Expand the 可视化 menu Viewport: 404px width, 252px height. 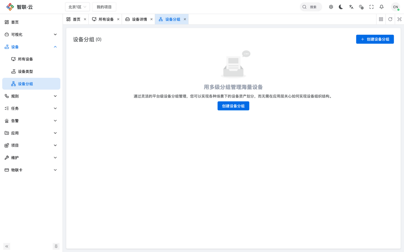[x=31, y=34]
